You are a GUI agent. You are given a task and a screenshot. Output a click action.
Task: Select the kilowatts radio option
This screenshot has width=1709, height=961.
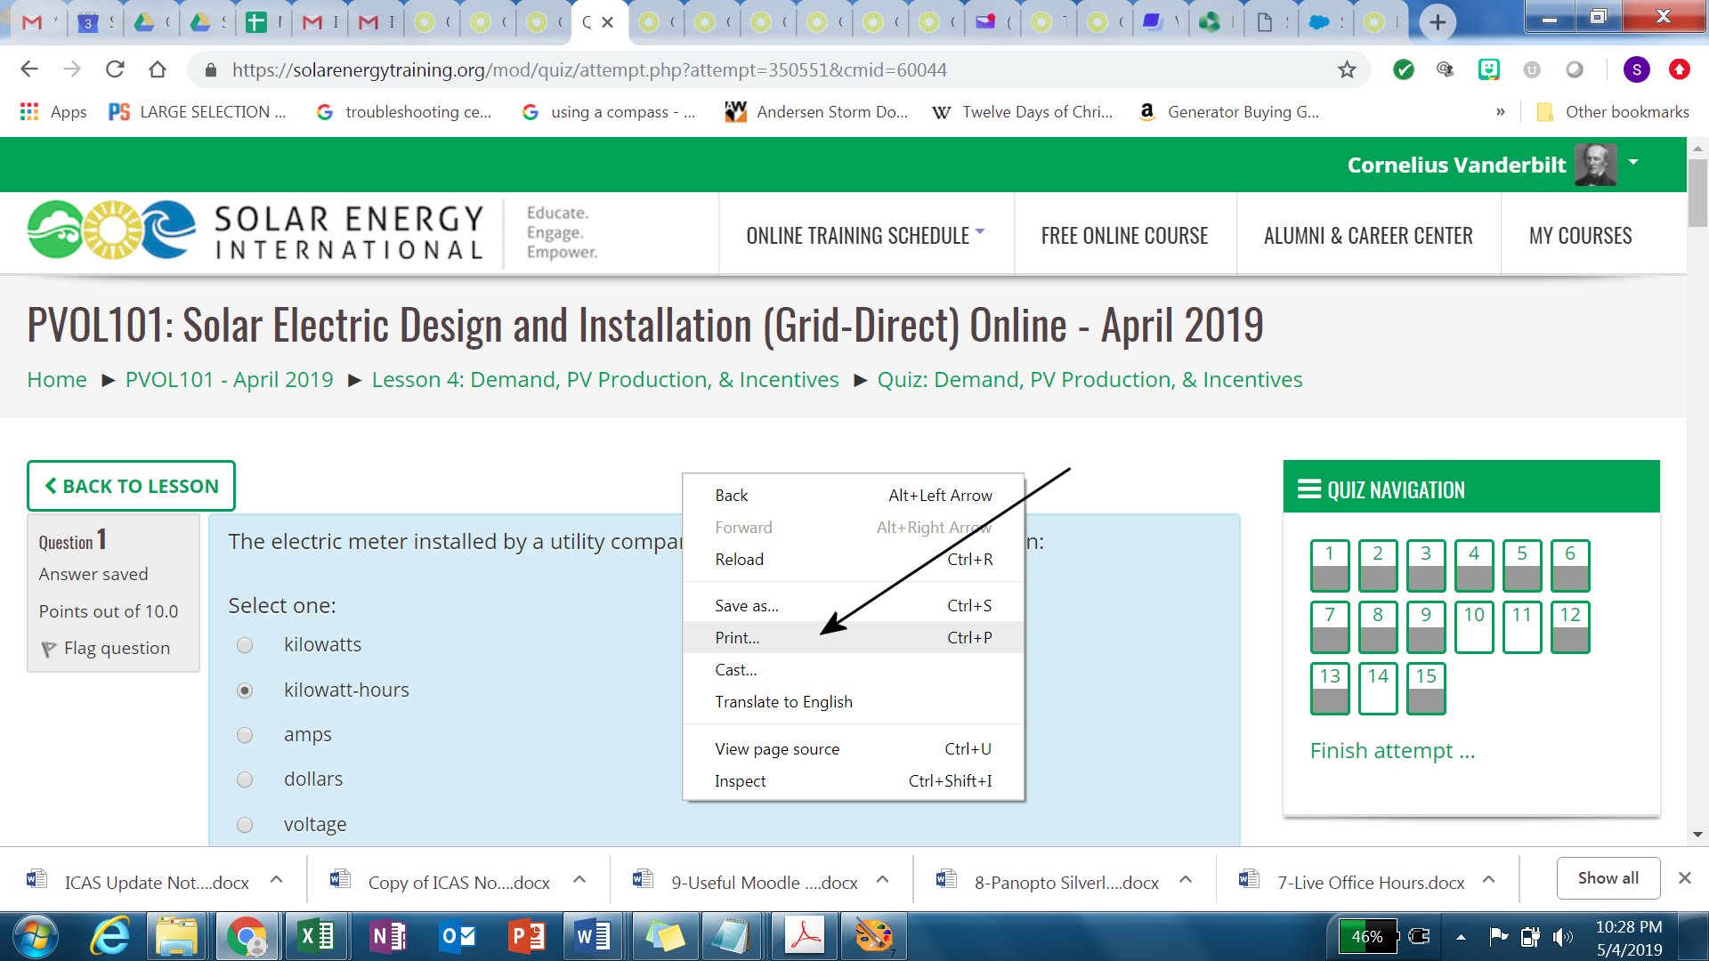pyautogui.click(x=245, y=645)
